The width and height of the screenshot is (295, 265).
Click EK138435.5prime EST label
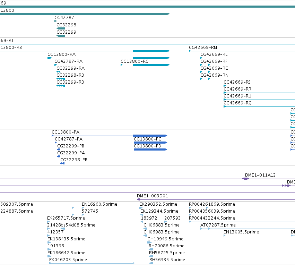click(x=67, y=239)
